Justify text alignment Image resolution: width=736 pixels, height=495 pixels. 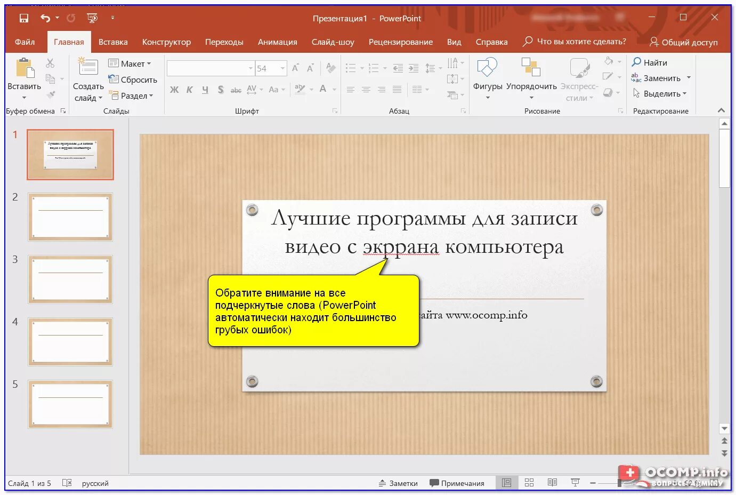point(397,90)
